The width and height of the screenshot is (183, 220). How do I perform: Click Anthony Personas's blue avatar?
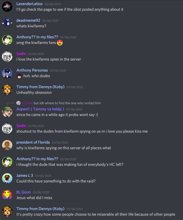coord(7,73)
